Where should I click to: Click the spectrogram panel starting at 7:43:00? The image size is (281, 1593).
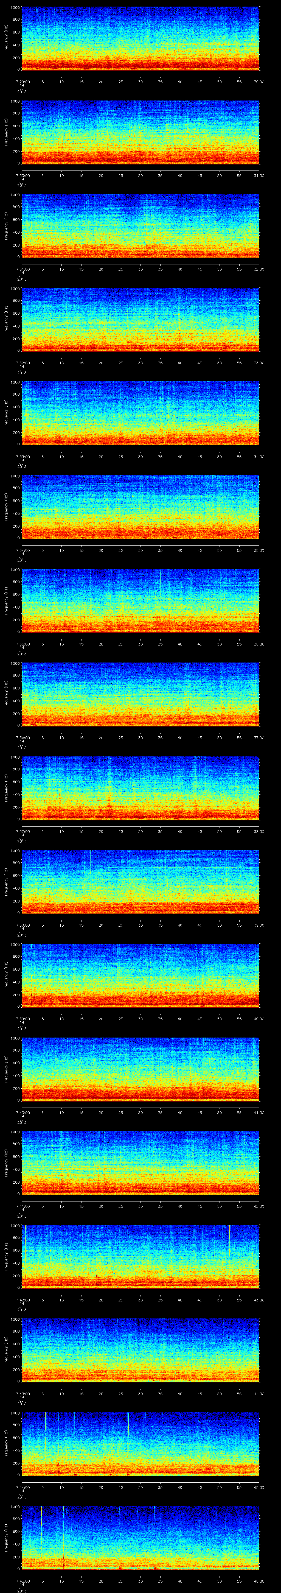point(141,1349)
